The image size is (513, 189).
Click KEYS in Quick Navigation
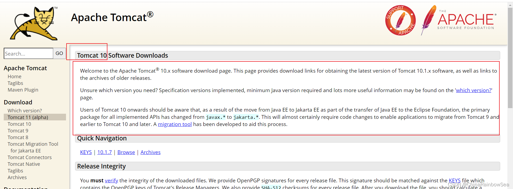86,152
